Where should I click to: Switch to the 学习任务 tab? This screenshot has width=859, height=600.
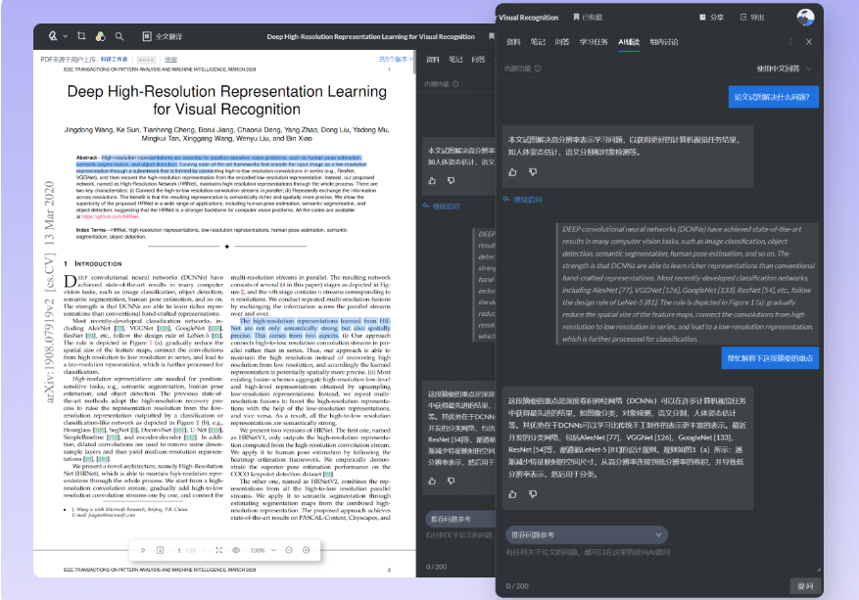coord(593,42)
